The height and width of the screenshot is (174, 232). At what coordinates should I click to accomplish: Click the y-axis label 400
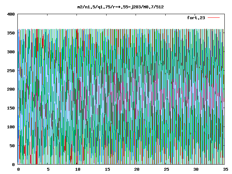click(11, 14)
